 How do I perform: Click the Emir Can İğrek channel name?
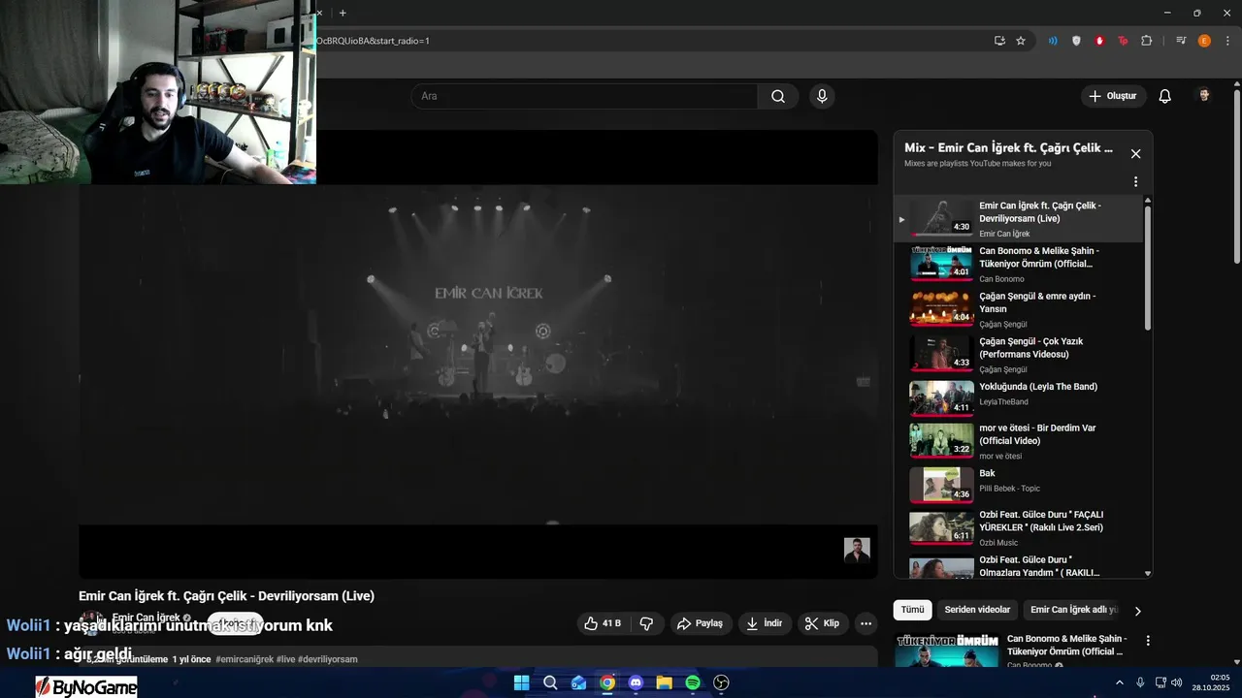146,618
